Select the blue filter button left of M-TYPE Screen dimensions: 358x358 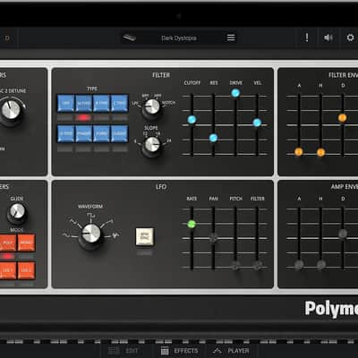65,103
